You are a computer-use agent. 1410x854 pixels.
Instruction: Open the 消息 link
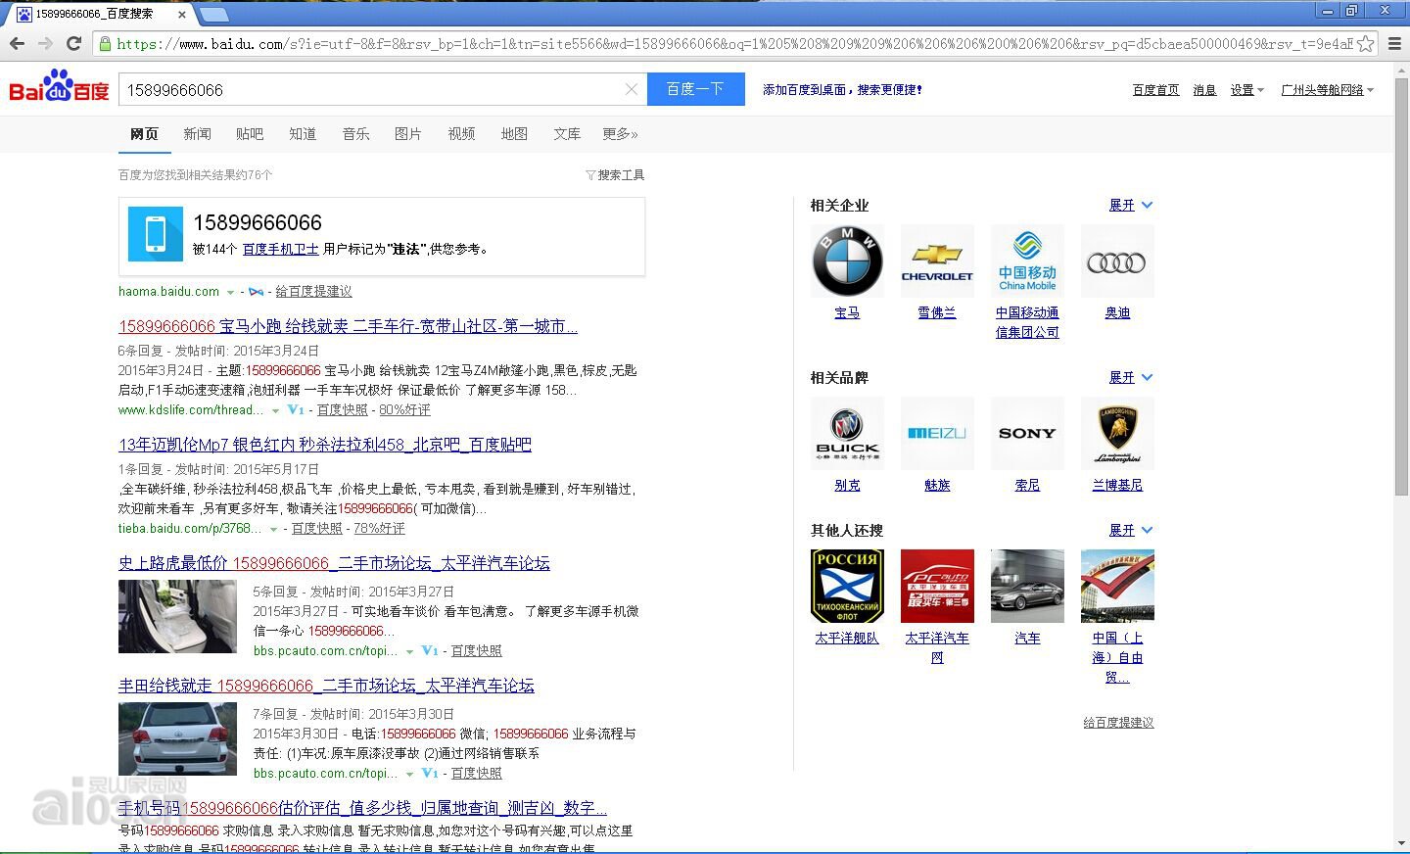coord(1204,90)
